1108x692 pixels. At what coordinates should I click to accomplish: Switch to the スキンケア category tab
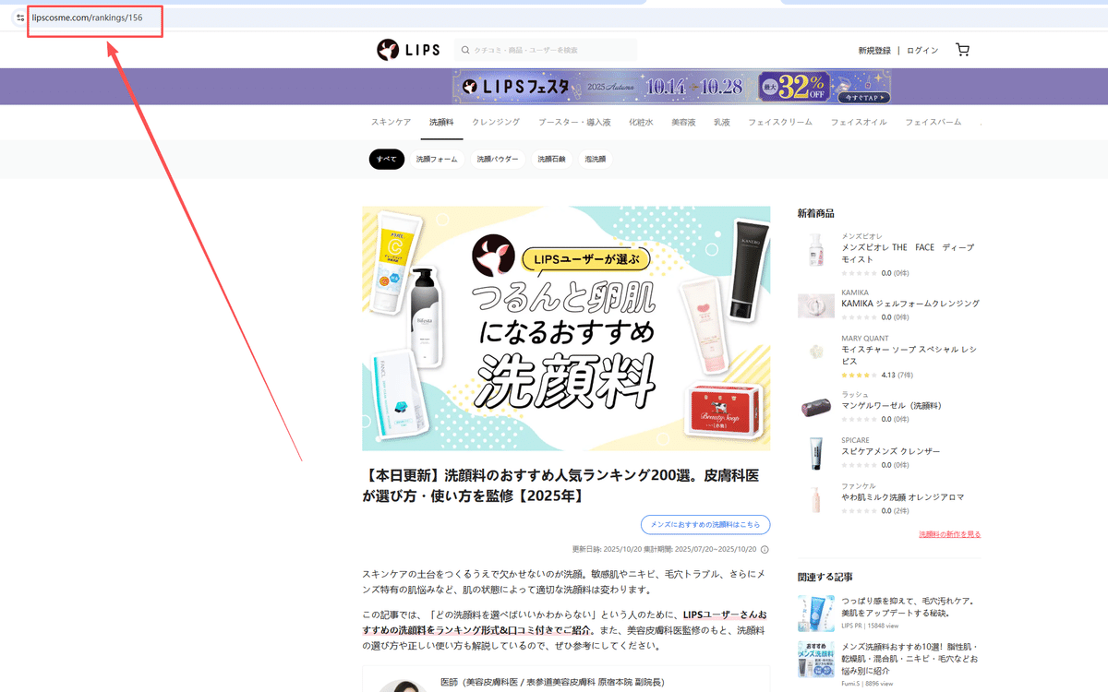point(390,121)
